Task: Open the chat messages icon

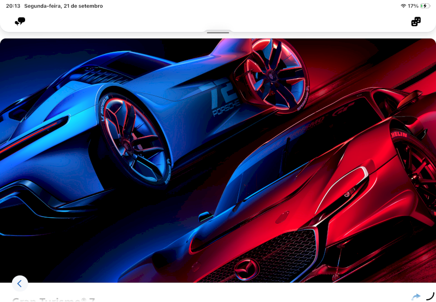Action: pyautogui.click(x=20, y=21)
